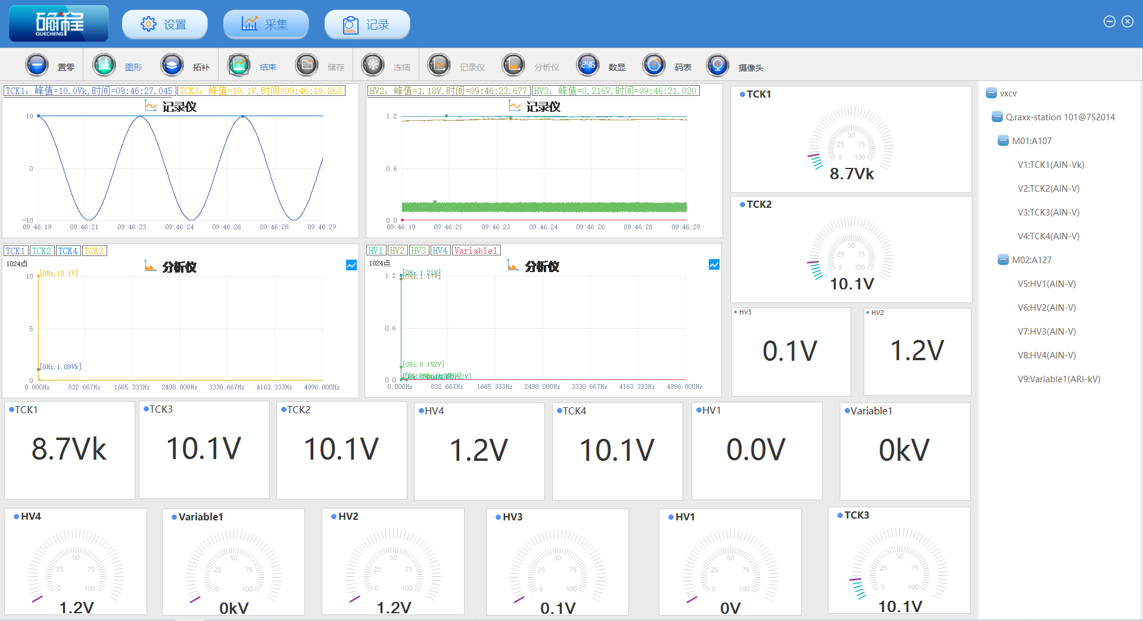Toggle checkbox on the HV 分析仪 chart
1143x621 pixels.
714,264
